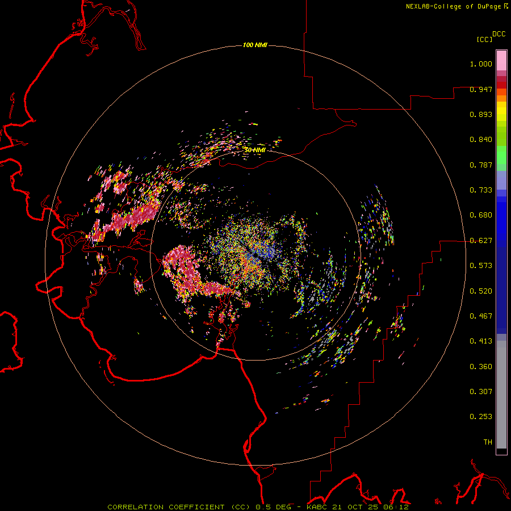Pick the dark navy swatch near 0.520

(x=501, y=290)
